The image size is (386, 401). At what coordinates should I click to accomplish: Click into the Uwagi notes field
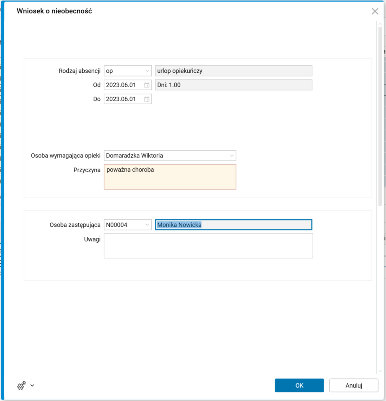pos(208,246)
